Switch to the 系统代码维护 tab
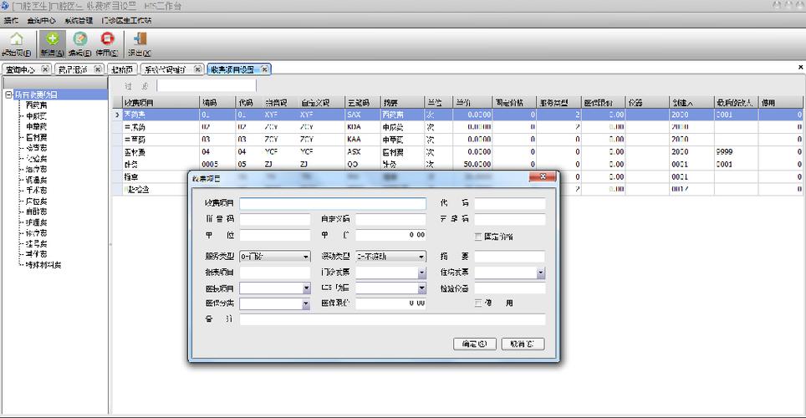The image size is (806, 418). pyautogui.click(x=165, y=69)
